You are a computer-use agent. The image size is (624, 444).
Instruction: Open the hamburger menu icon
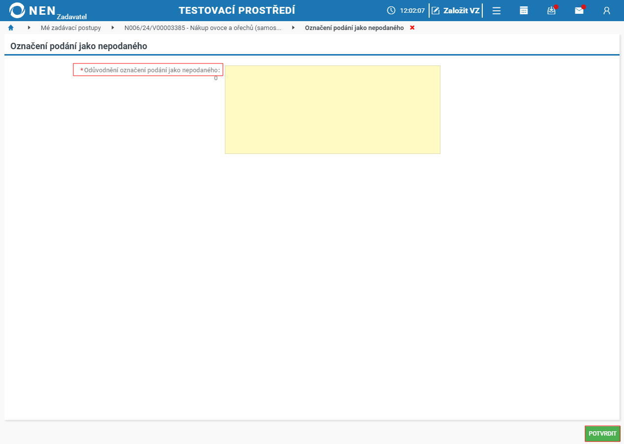(x=497, y=10)
